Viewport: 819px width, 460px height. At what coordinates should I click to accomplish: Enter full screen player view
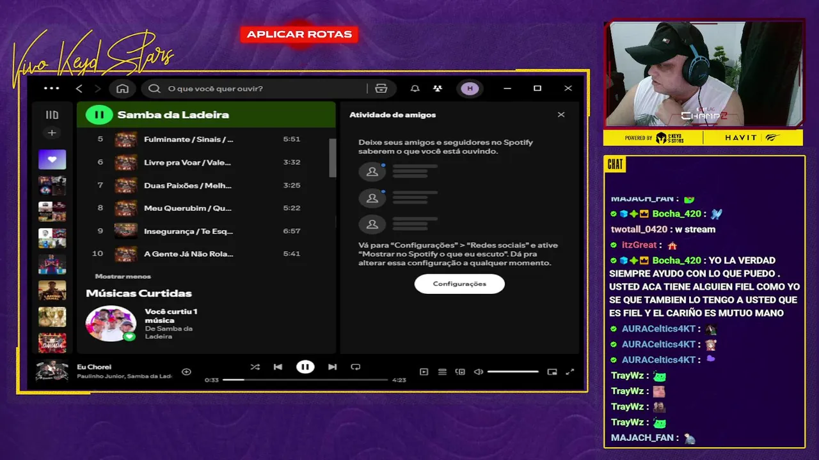pos(570,372)
